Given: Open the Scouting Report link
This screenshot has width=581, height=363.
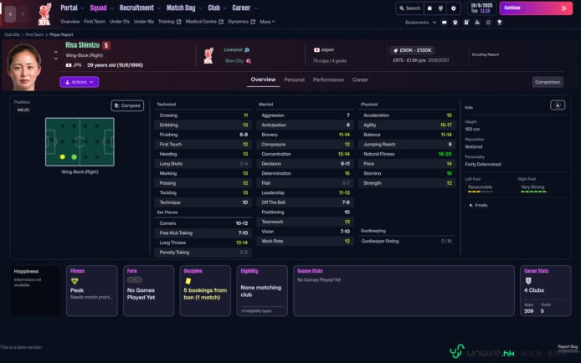Looking at the screenshot, I should click(x=485, y=54).
